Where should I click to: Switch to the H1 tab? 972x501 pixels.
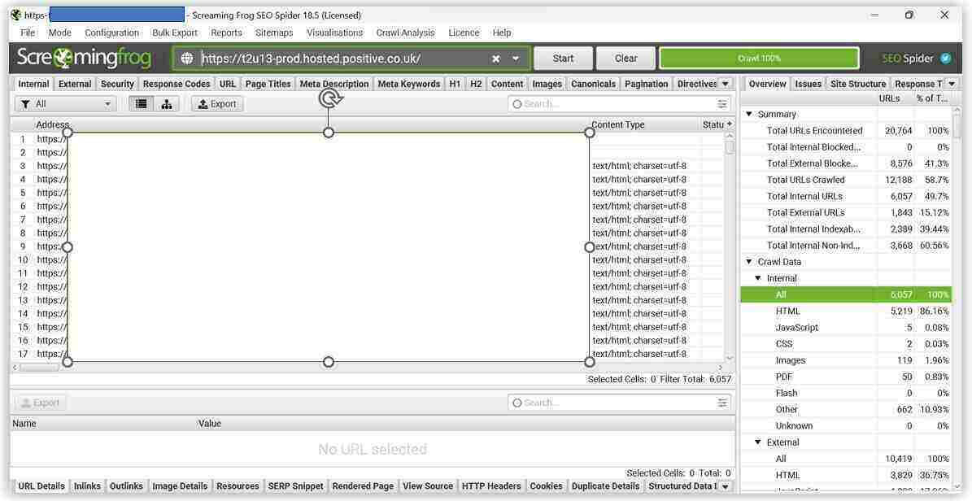point(455,84)
